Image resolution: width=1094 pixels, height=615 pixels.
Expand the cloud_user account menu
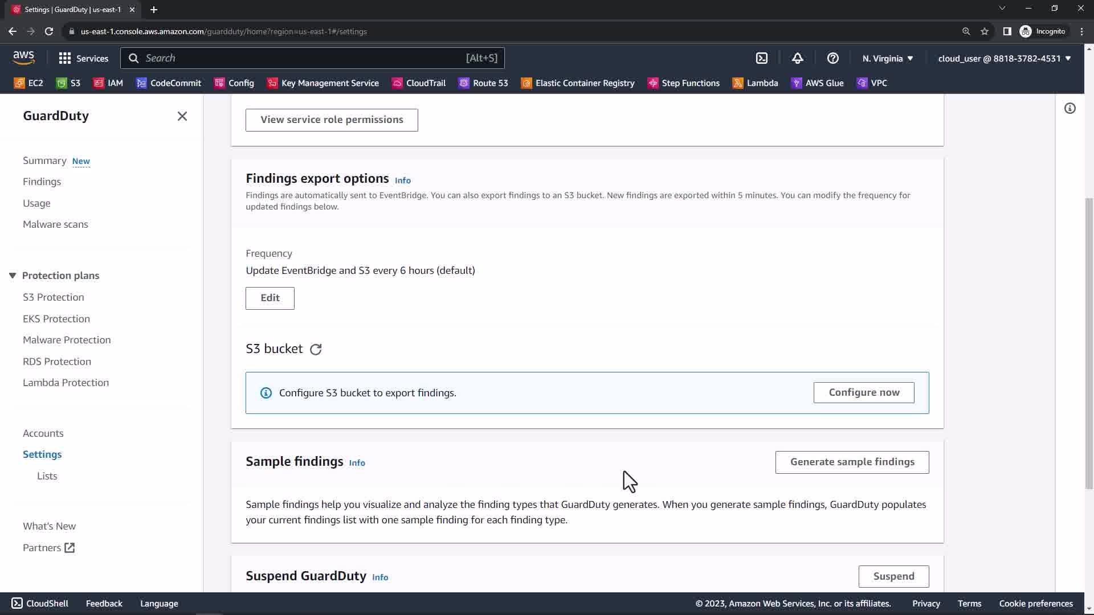pyautogui.click(x=1004, y=58)
